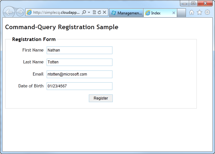The width and height of the screenshot is (215, 154).
Task: Click the 'Command-Query Registration Sample' heading
Action: point(62,27)
